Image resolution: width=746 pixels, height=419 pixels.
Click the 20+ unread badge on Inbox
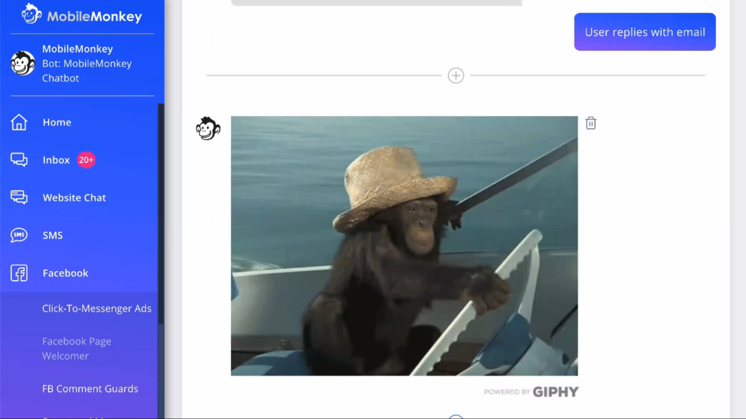point(86,160)
